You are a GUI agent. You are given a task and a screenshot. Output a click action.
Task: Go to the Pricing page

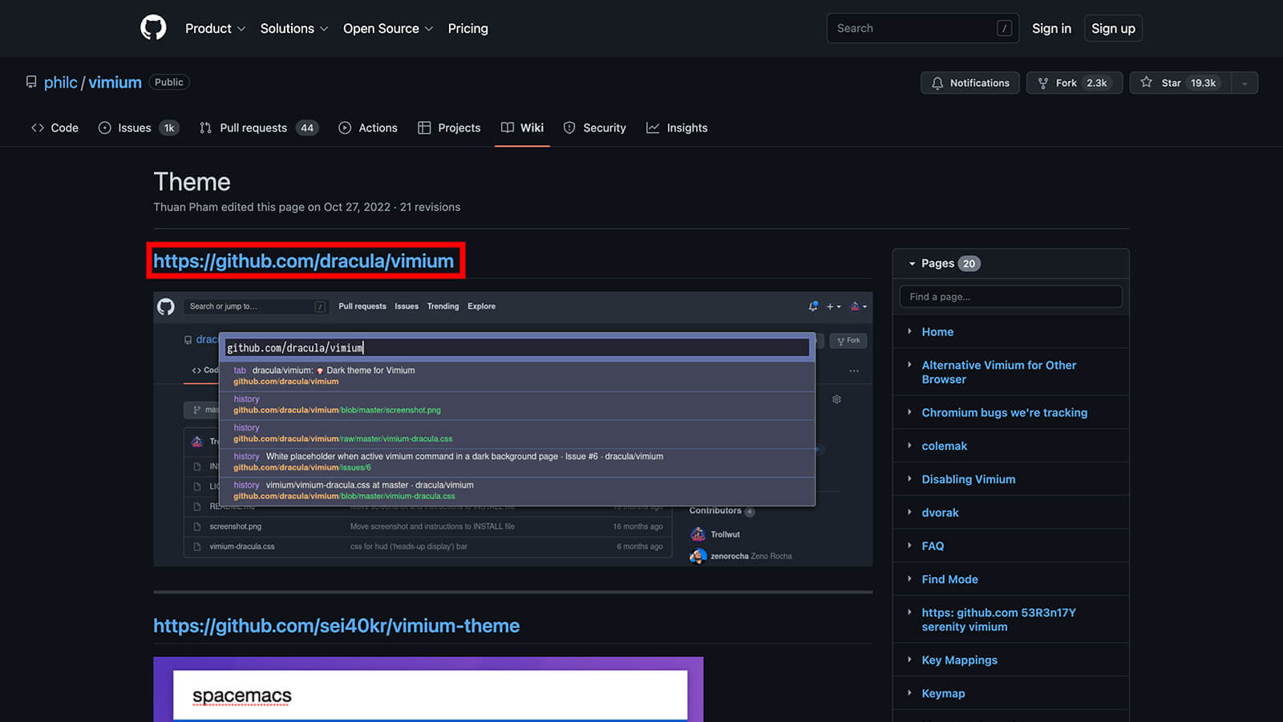(467, 28)
